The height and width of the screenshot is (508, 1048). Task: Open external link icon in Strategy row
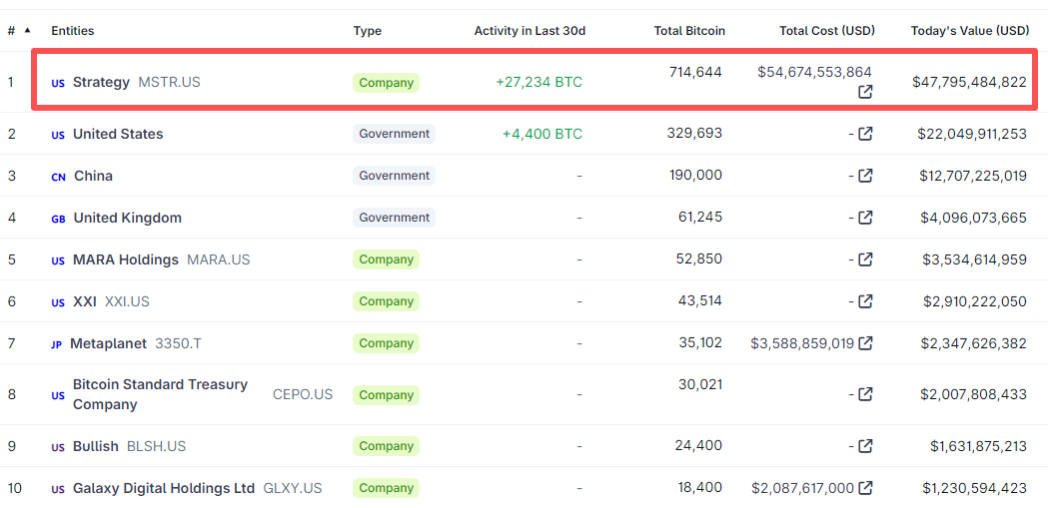pyautogui.click(x=865, y=92)
